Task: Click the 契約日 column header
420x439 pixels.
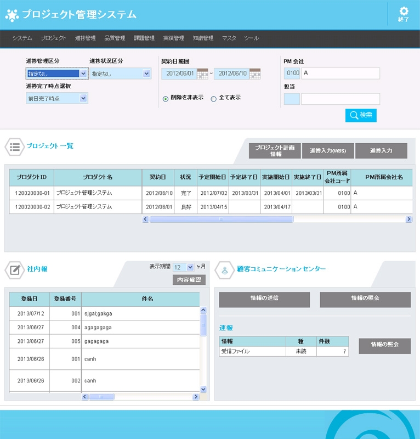Action: [x=158, y=177]
